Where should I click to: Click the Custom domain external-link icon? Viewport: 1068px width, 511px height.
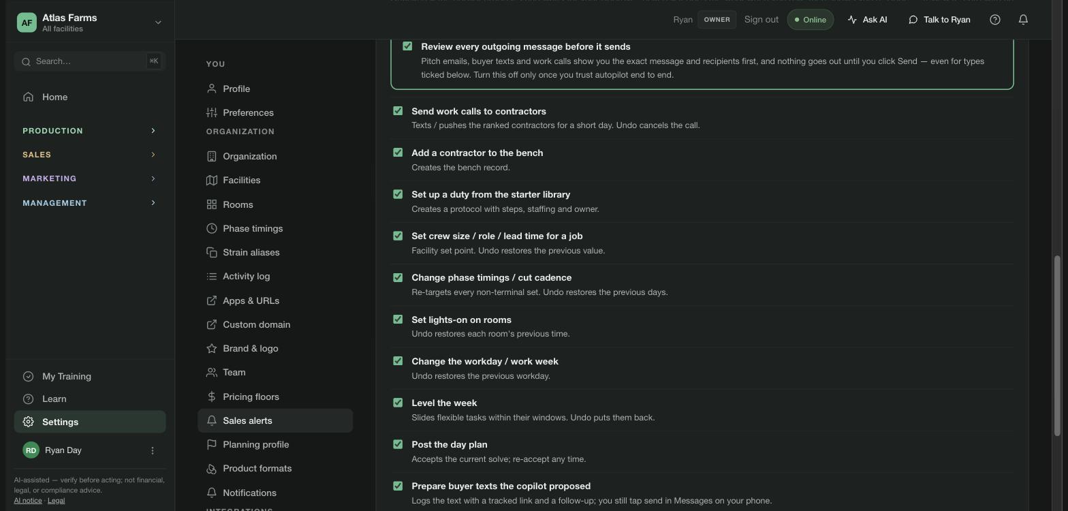[212, 324]
